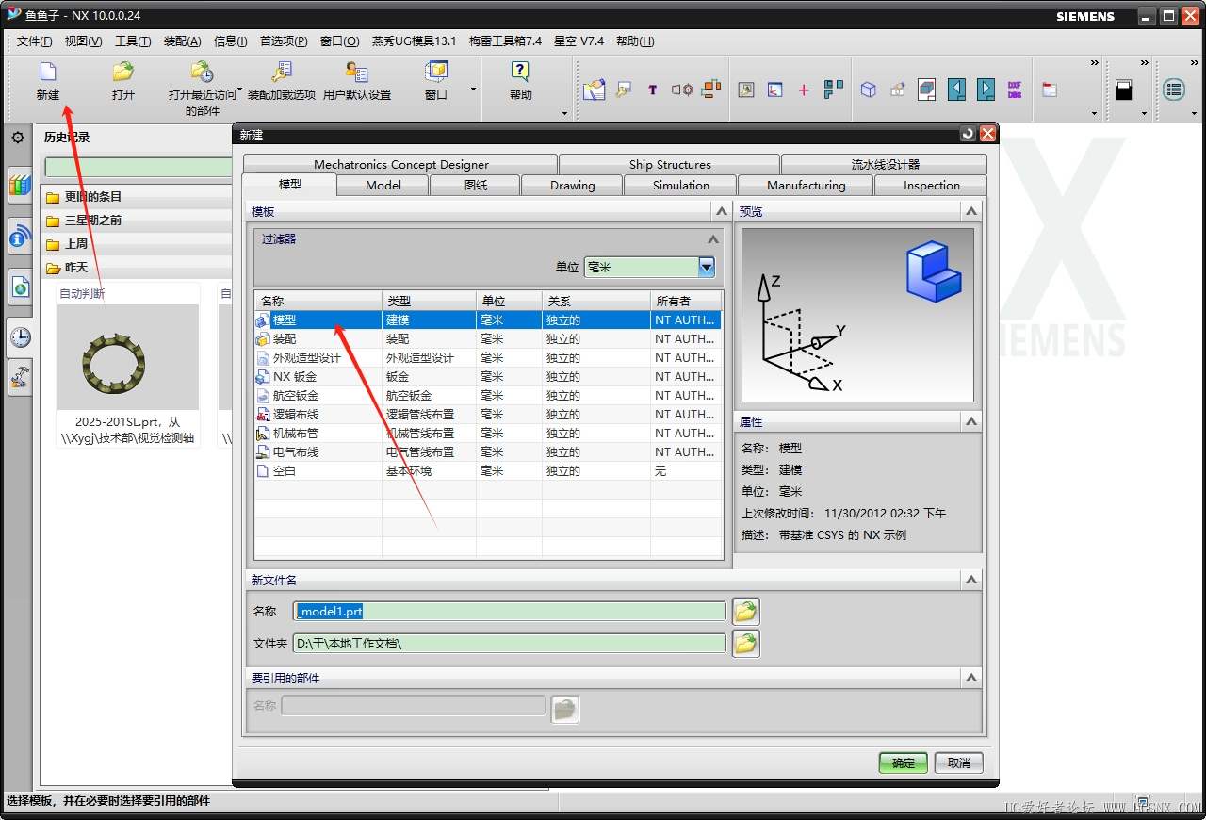Viewport: 1206px width, 820px height.
Task: Click the DXF DWG export icon
Action: coord(1015,90)
